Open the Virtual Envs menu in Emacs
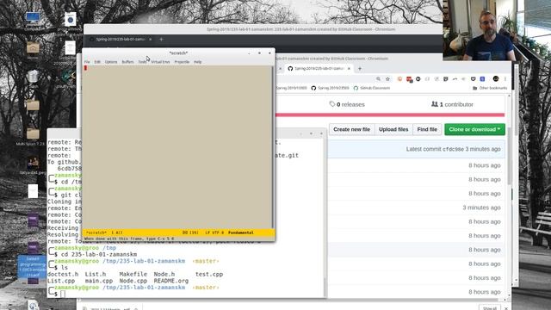The width and height of the screenshot is (551, 310). (160, 62)
